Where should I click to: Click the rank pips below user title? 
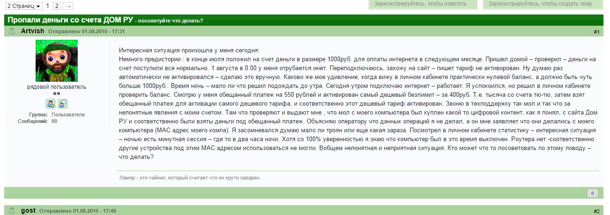coord(57,93)
